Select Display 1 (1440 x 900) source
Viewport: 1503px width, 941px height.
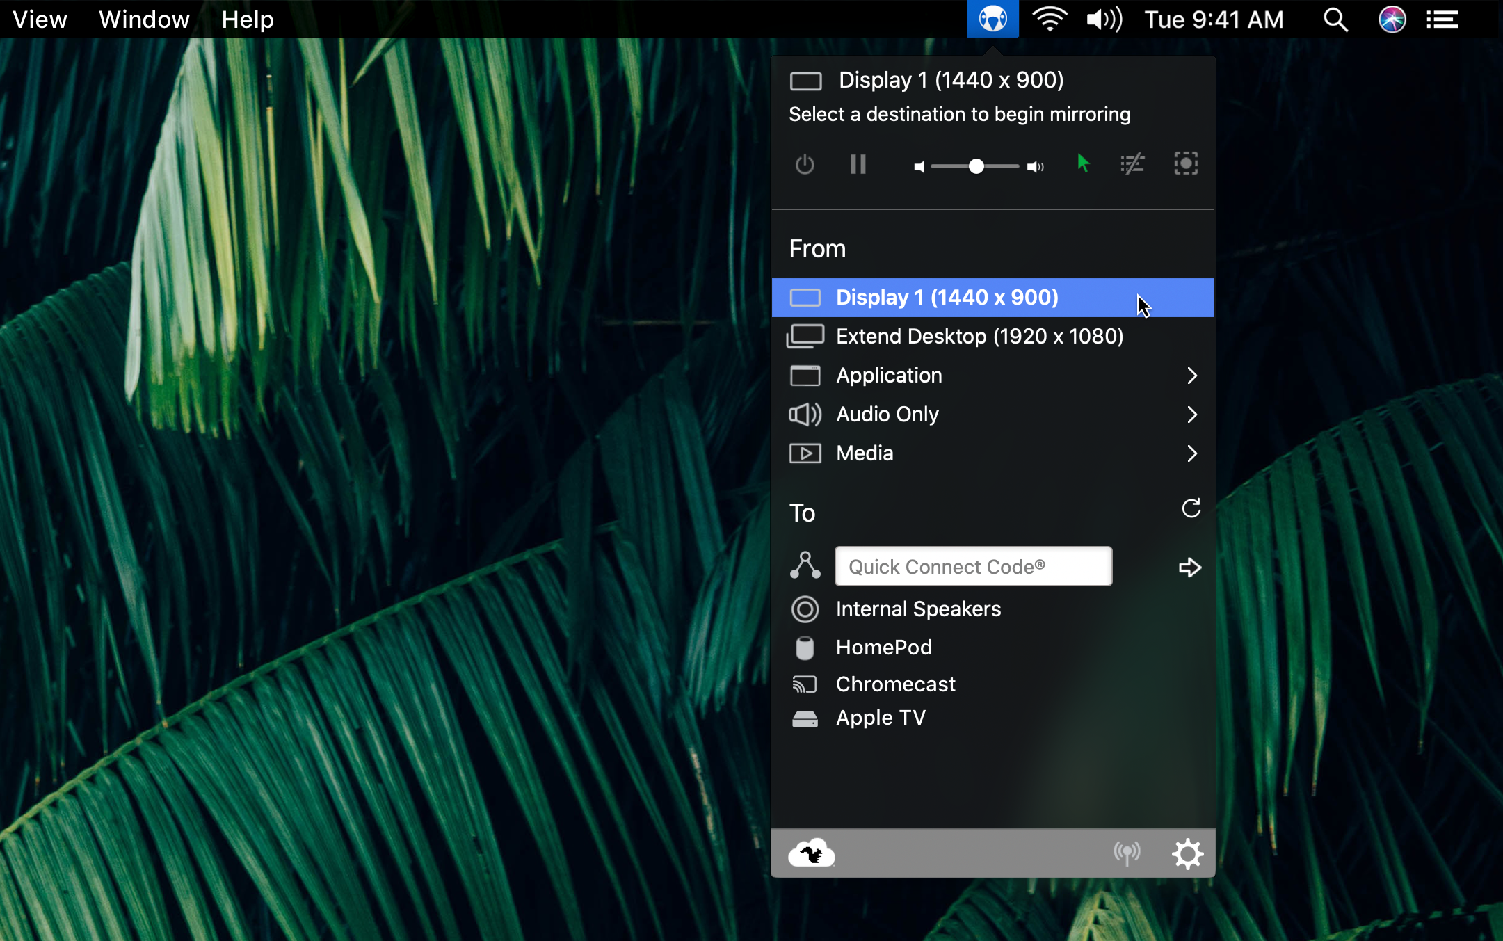pos(947,298)
